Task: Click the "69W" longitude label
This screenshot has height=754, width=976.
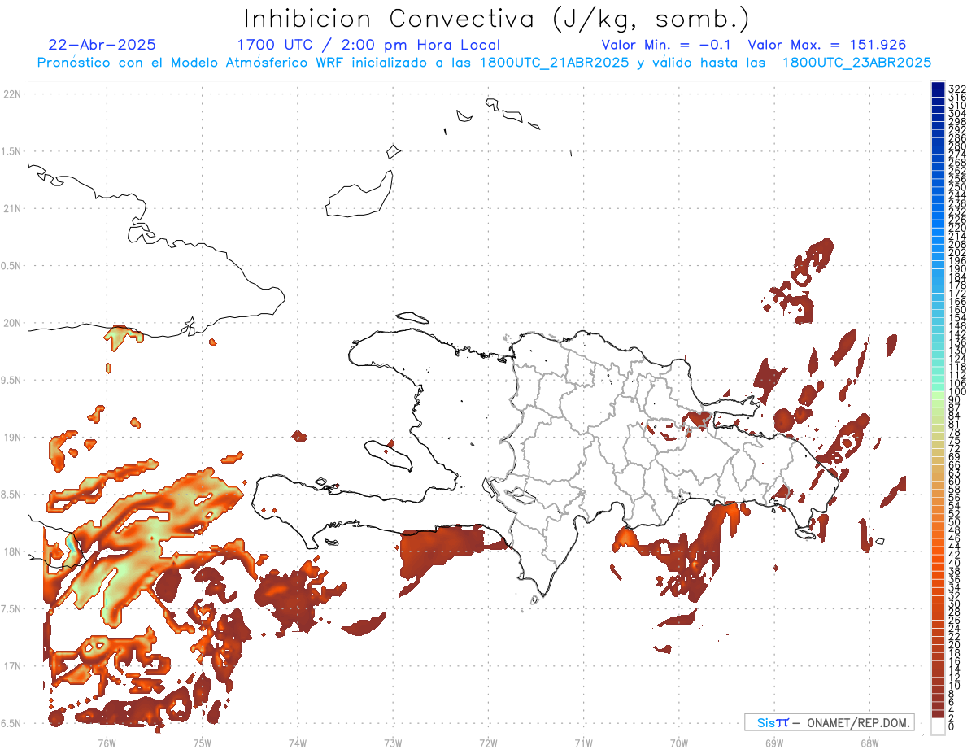Action: [774, 743]
